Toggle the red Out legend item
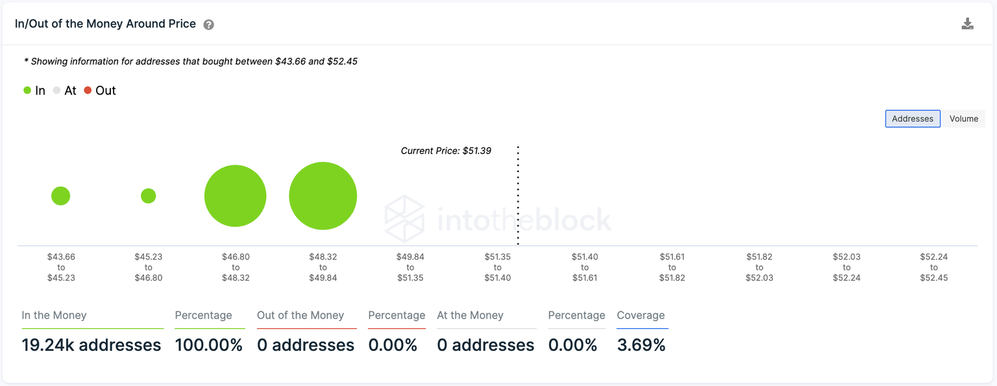The image size is (997, 386). click(100, 91)
